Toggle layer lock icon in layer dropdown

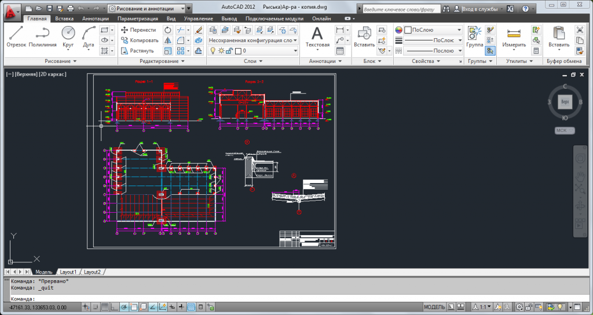click(229, 50)
